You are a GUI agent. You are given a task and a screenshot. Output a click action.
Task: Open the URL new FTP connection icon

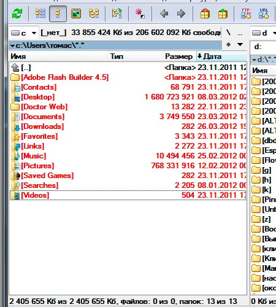(x=264, y=14)
